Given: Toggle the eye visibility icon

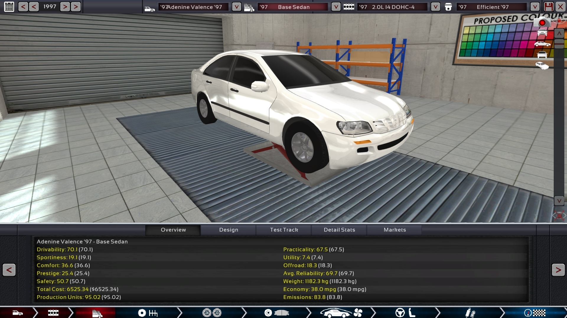Looking at the screenshot, I should pyautogui.click(x=559, y=20).
